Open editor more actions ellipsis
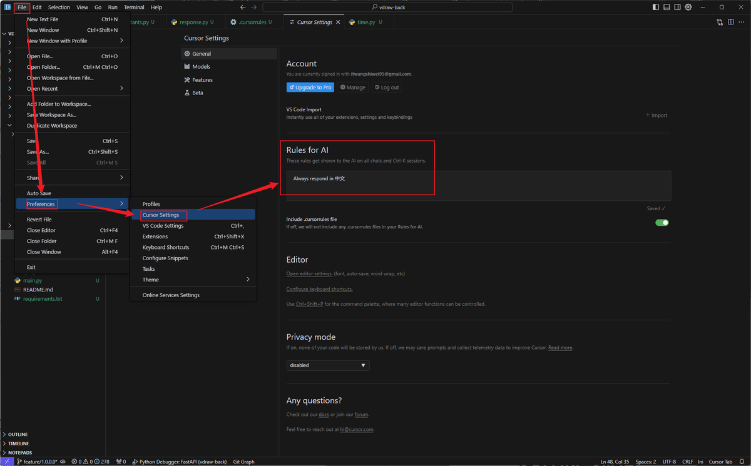Screen dimensions: 751x466 [742, 22]
